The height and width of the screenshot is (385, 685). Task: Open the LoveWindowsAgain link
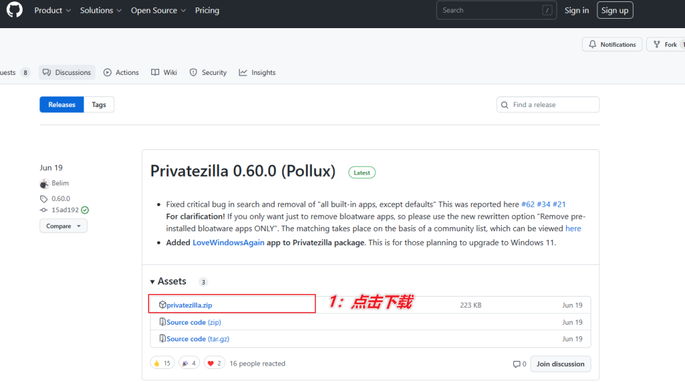click(229, 242)
